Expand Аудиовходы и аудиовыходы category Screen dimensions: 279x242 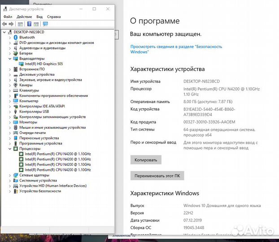10,48
